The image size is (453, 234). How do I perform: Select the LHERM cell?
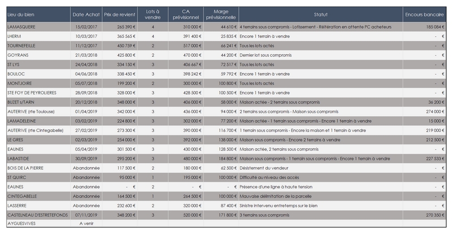pos(39,36)
